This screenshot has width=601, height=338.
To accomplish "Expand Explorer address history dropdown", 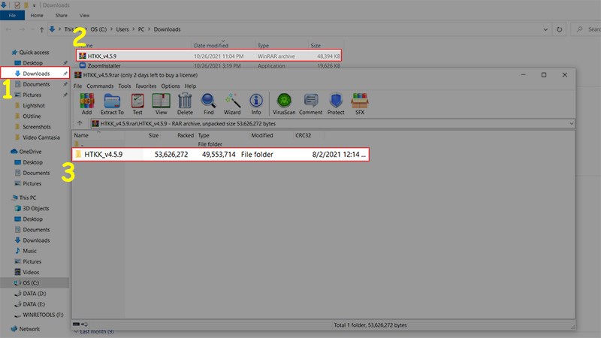I will 545,29.
